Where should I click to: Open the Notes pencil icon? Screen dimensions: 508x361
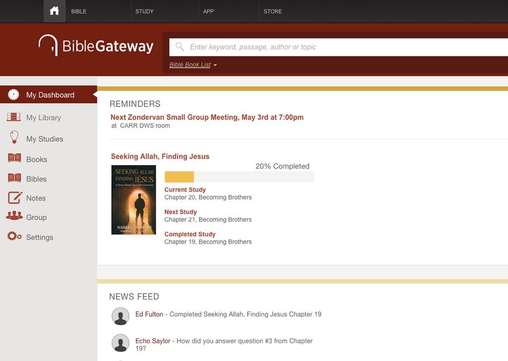(x=15, y=197)
